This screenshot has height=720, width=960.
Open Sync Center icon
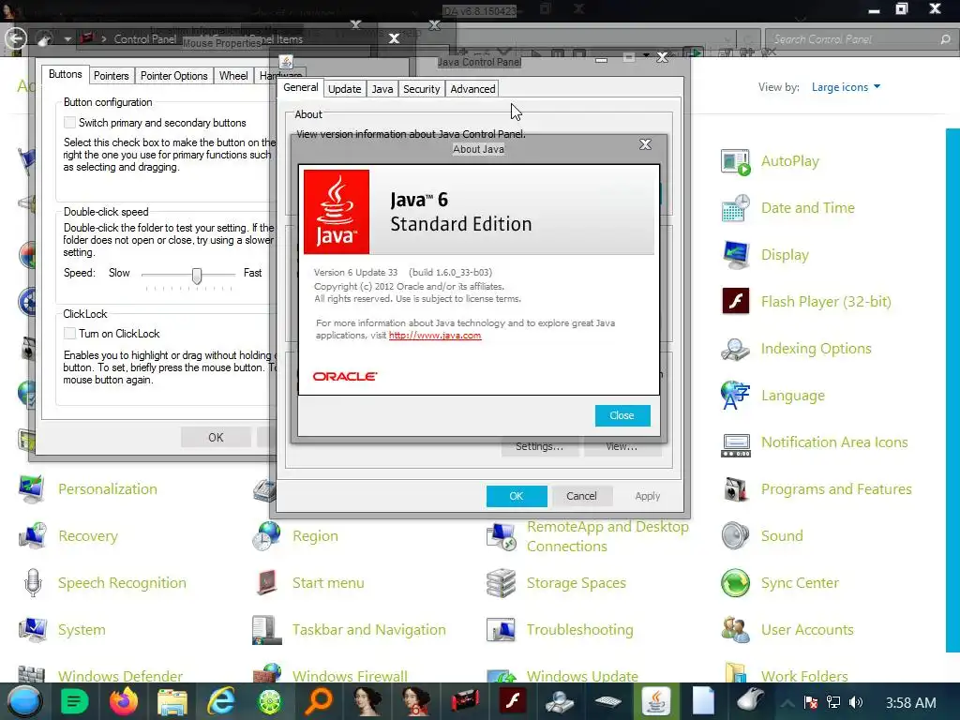click(x=735, y=583)
